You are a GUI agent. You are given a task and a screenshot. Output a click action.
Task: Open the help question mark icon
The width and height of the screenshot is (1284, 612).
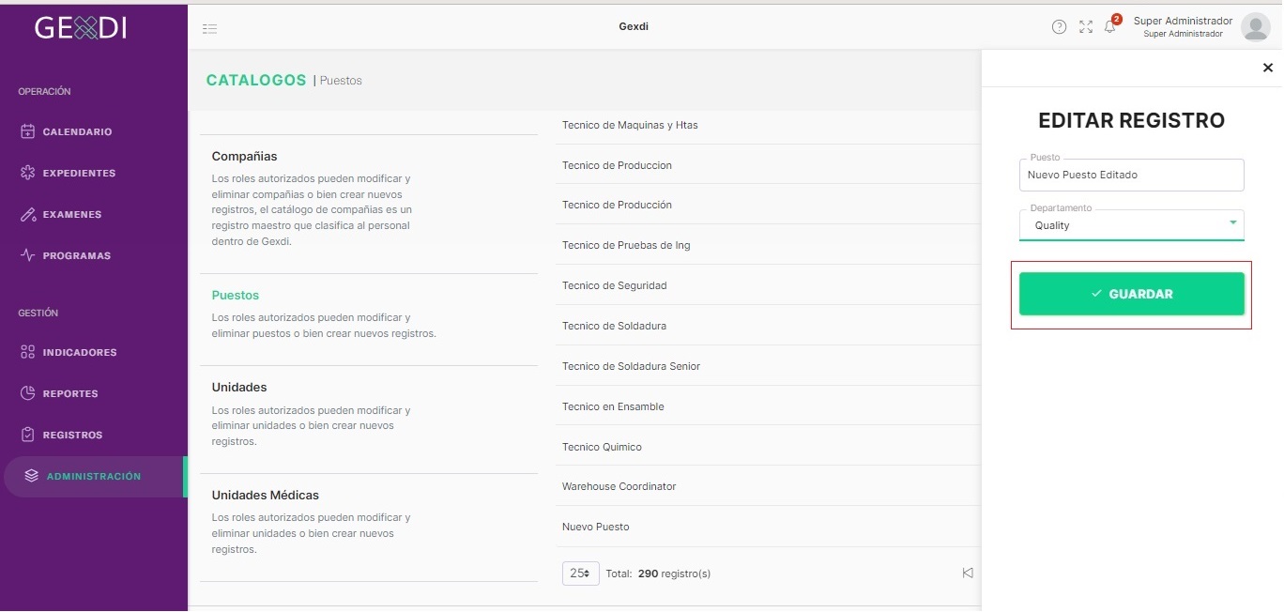pos(1059,27)
